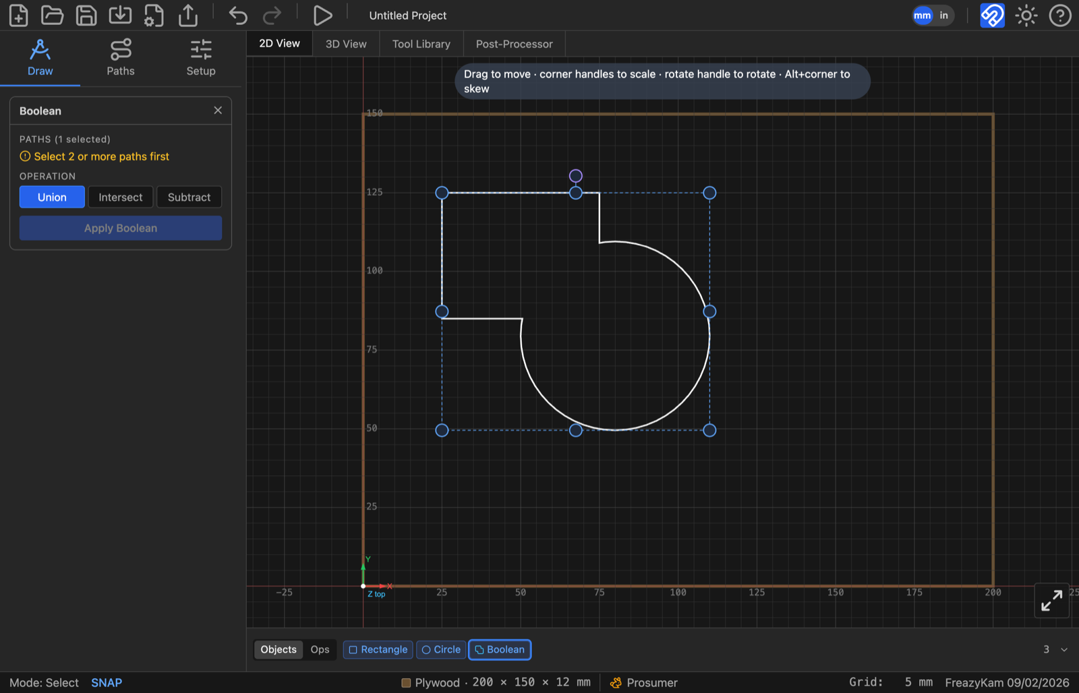This screenshot has width=1079, height=693.
Task: Open the folder icon to load project
Action: [52, 15]
